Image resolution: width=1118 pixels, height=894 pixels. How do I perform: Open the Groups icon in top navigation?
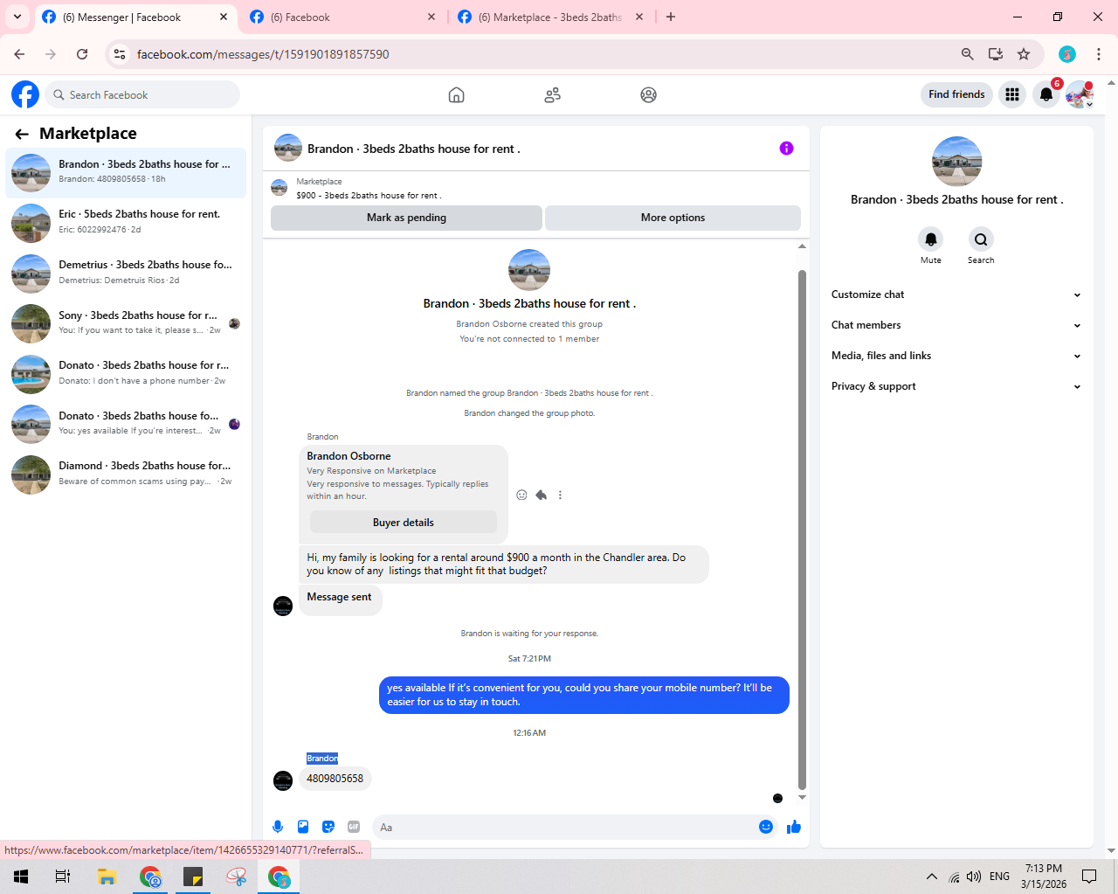tap(648, 95)
